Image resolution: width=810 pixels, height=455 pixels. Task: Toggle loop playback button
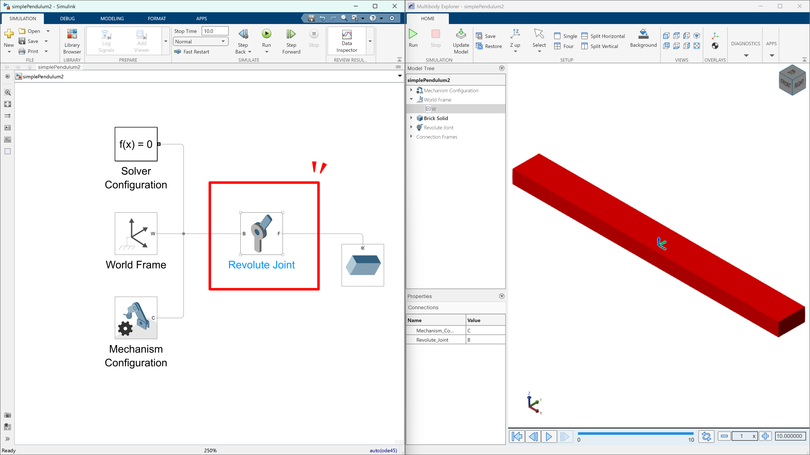tap(706, 436)
